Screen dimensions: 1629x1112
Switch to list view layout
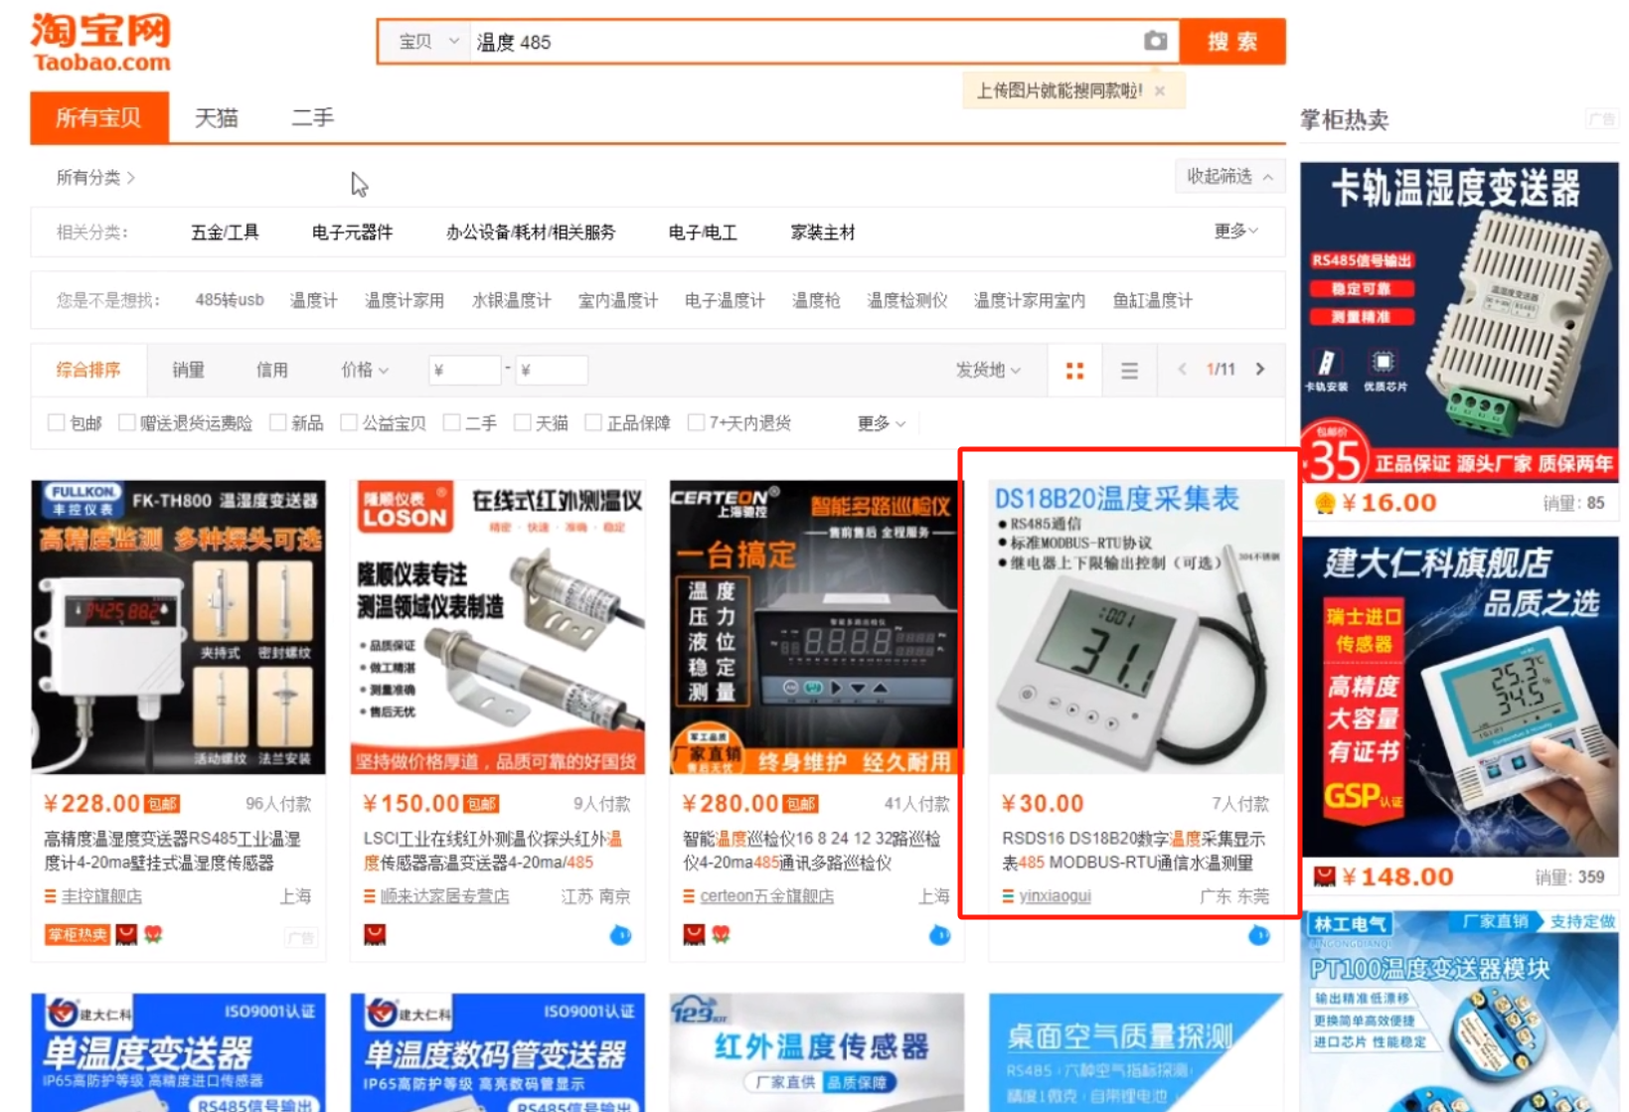tap(1129, 371)
